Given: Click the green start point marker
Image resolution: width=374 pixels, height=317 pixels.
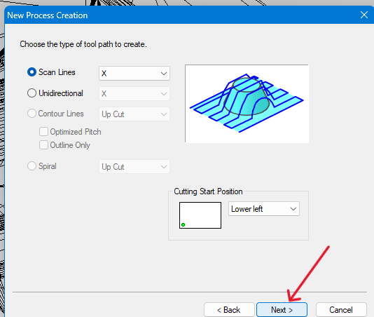Looking at the screenshot, I should 183,225.
